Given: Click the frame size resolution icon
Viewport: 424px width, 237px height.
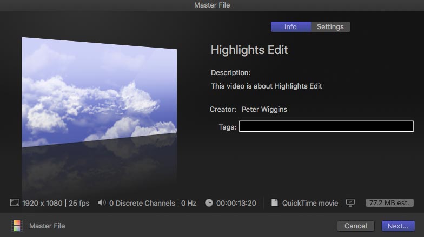Looking at the screenshot, I should 15,203.
